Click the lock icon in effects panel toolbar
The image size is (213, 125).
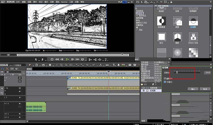pos(171,2)
